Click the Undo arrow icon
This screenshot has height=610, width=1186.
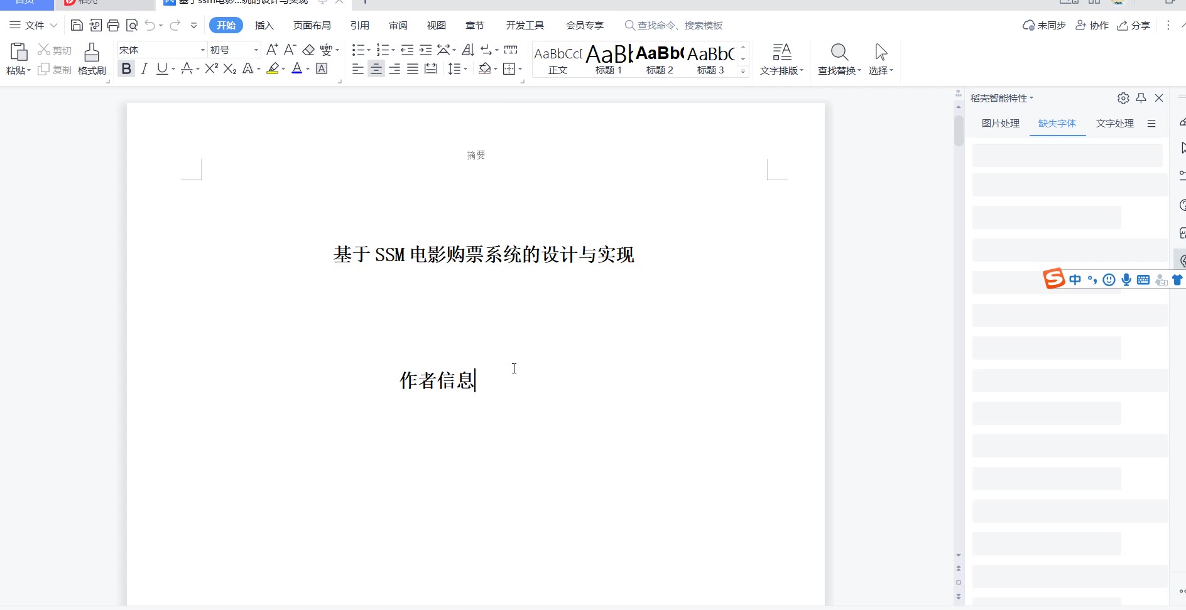pos(150,25)
